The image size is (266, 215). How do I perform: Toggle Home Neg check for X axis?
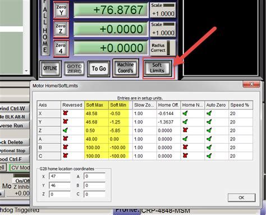185,113
